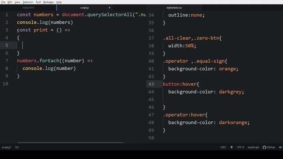Click 'console.log(number)' on line 8
Viewport: 283px width, 159px height.
click(49, 68)
